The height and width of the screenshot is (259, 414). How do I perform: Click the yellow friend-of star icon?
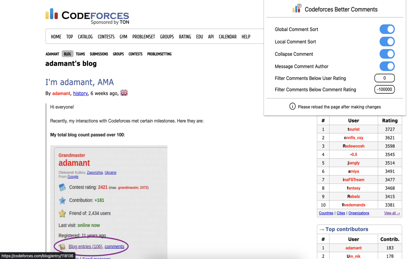pyautogui.click(x=62, y=213)
